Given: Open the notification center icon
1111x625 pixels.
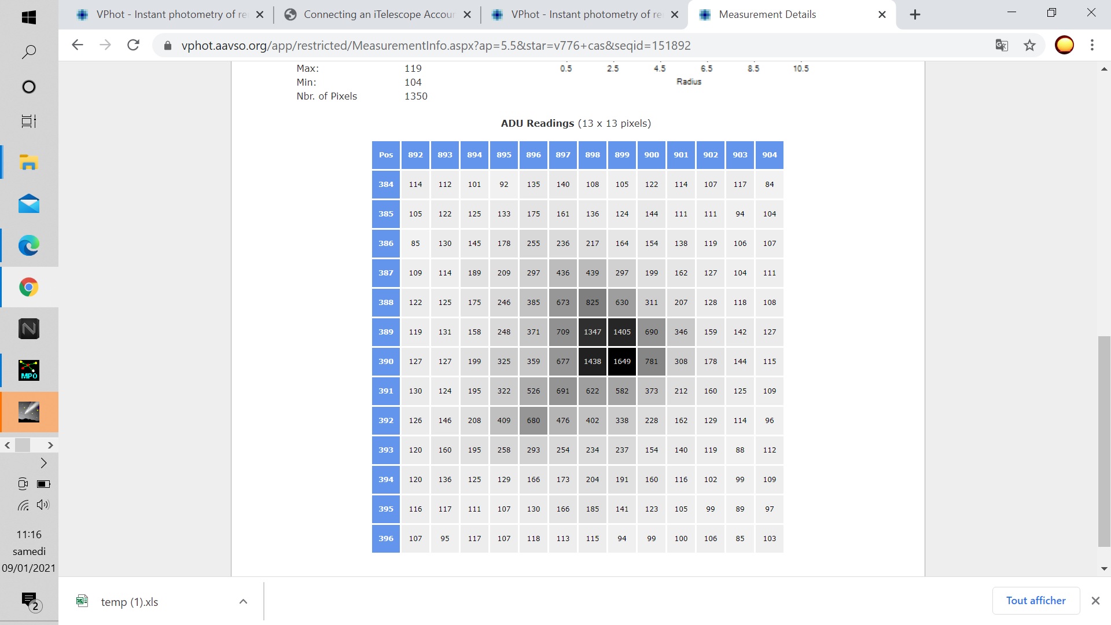Looking at the screenshot, I should click(x=29, y=601).
